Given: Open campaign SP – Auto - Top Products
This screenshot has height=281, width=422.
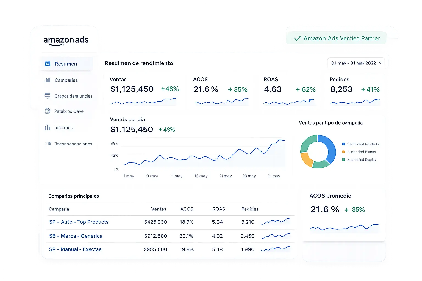Looking at the screenshot, I should click(x=79, y=222).
